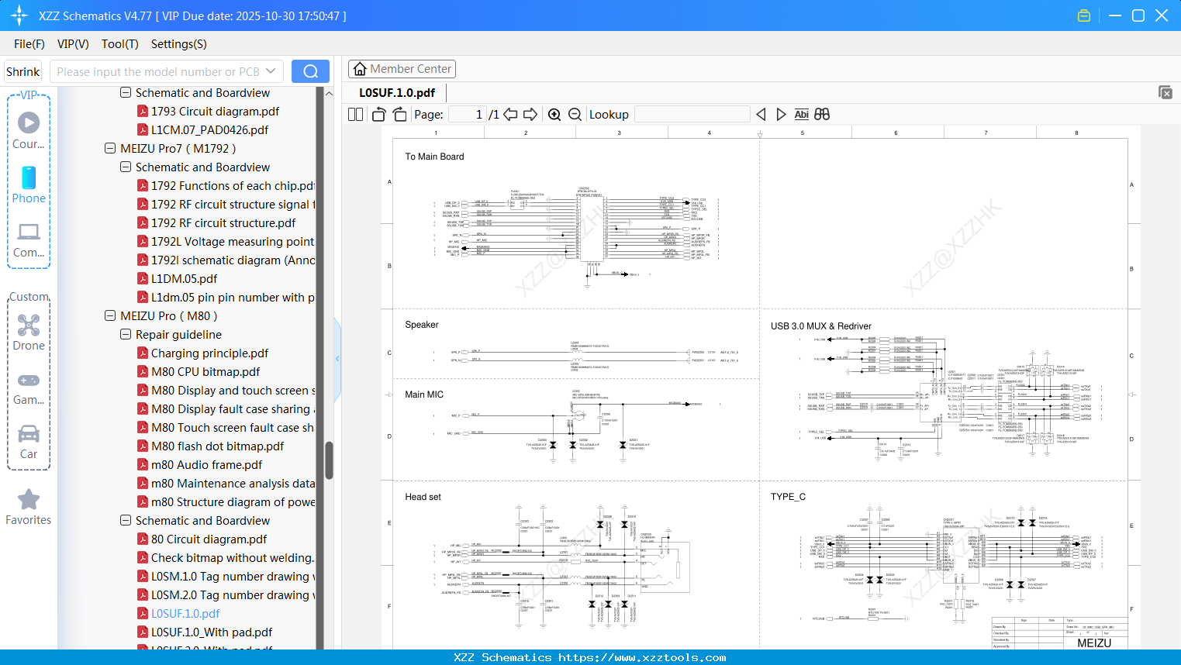Open the Member Center
This screenshot has height=665, width=1181.
coord(402,69)
